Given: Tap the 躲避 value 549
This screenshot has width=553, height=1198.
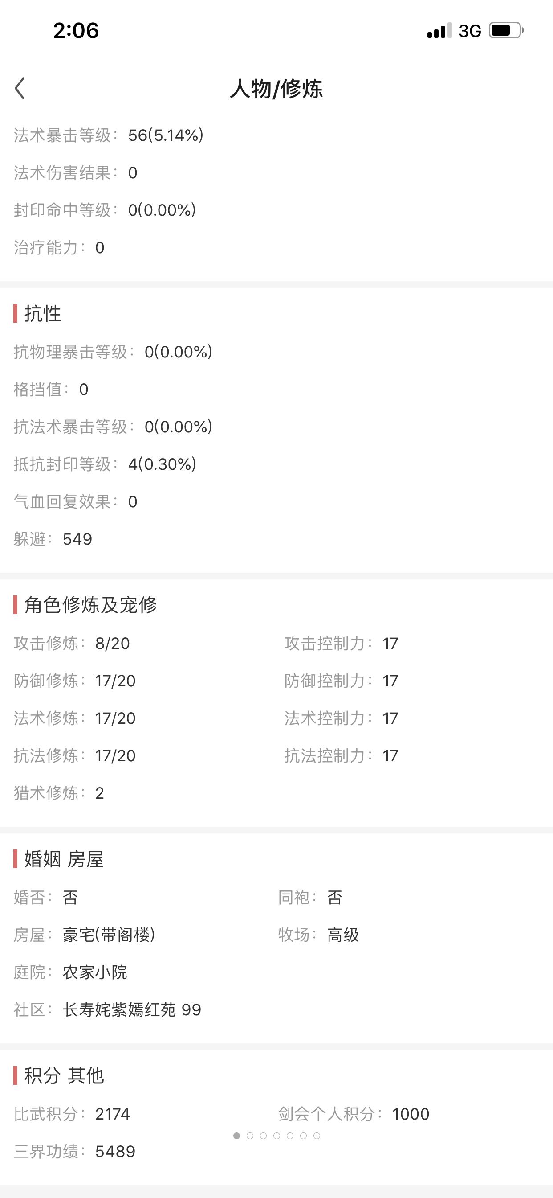Looking at the screenshot, I should tap(77, 539).
